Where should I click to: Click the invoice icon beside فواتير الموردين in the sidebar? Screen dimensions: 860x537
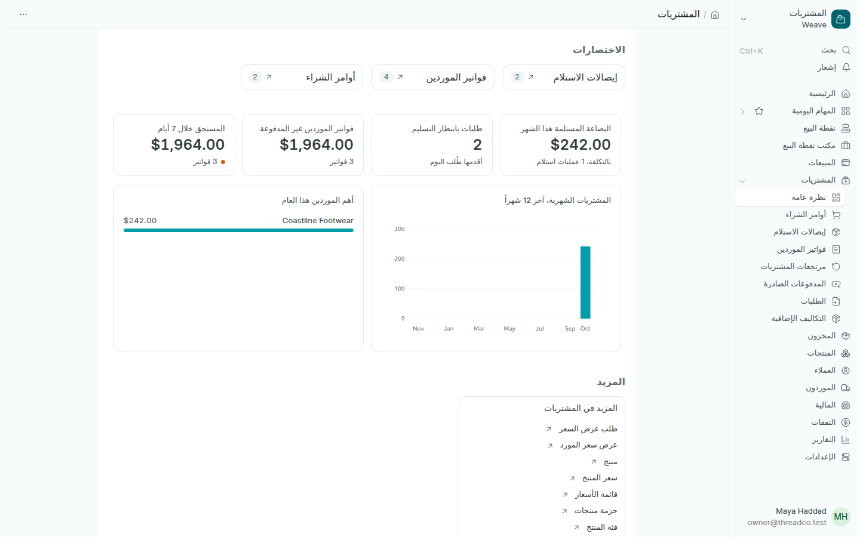pos(836,249)
